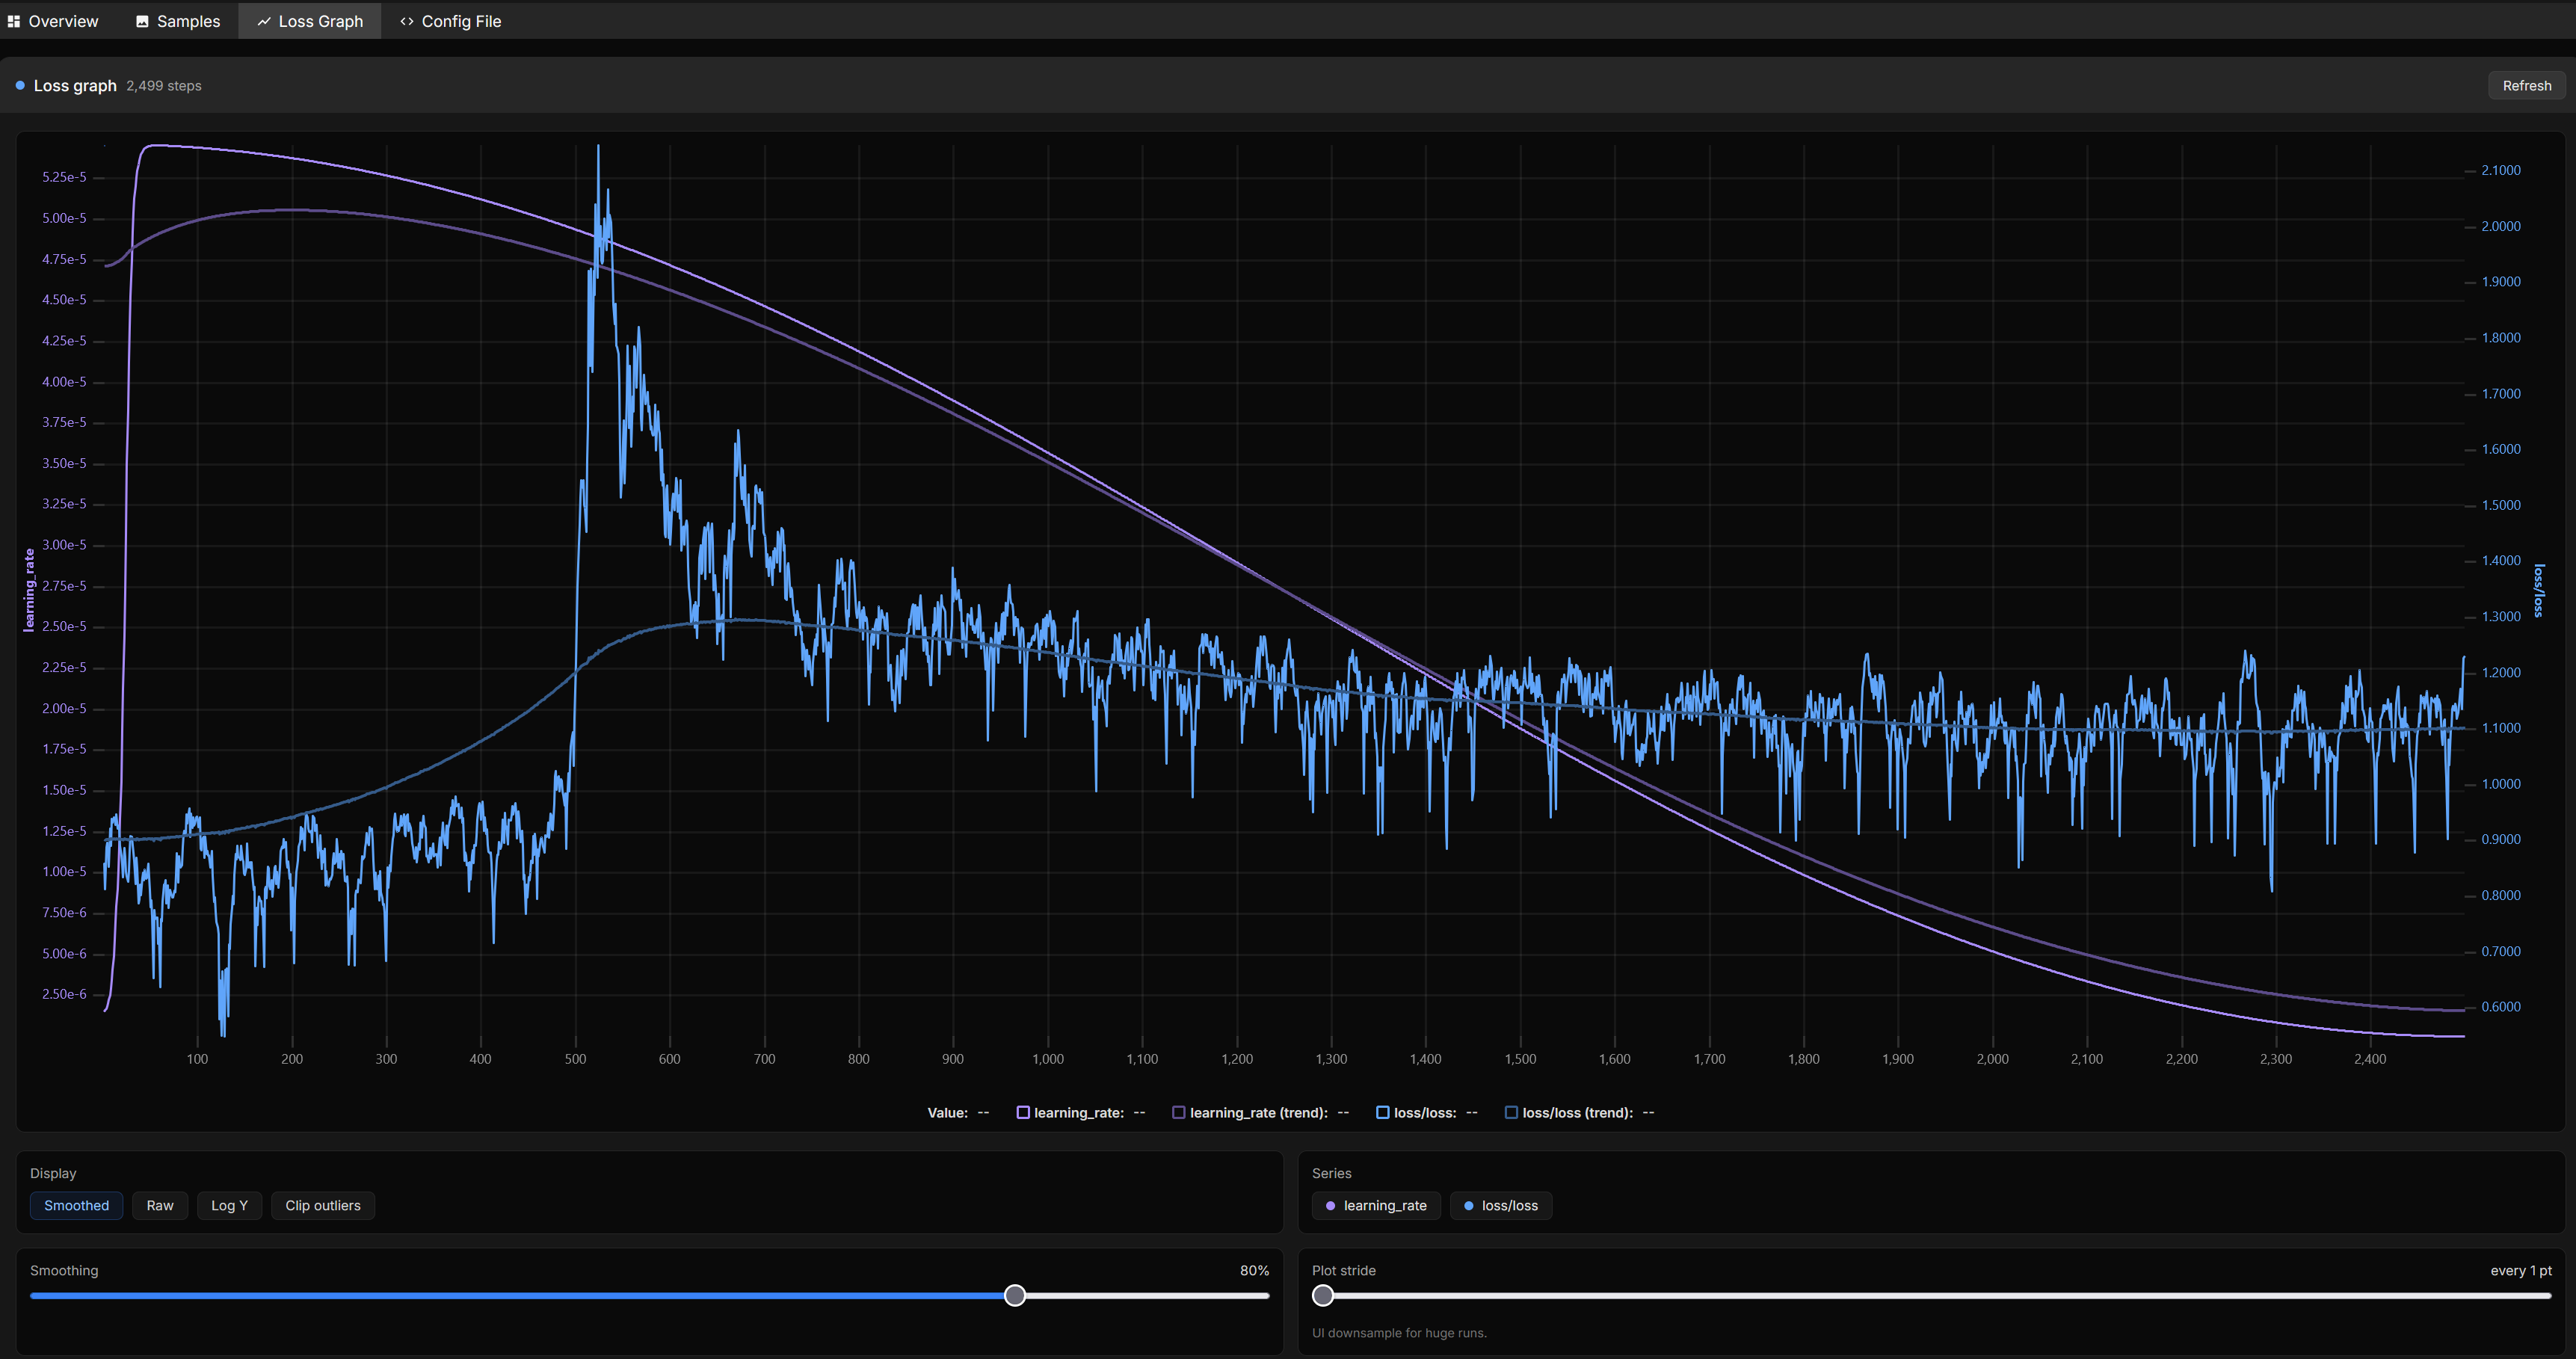Click the left axis label 1.00e-5
Image resolution: width=2576 pixels, height=1359 pixels.
(x=64, y=872)
